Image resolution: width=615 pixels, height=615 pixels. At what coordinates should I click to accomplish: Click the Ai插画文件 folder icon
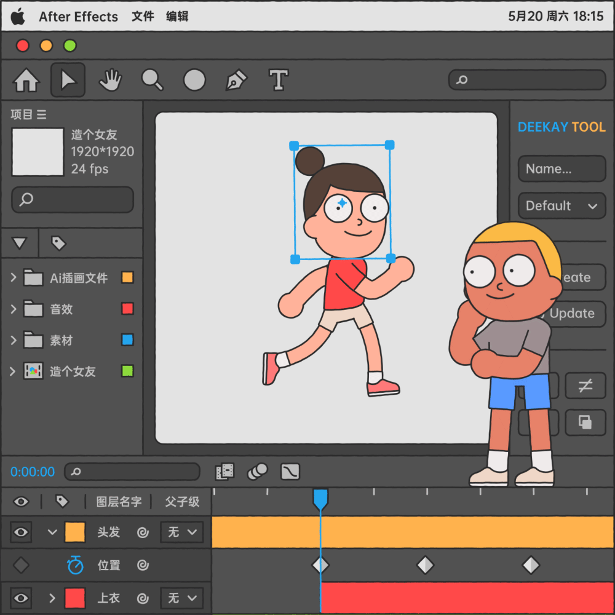(x=33, y=277)
